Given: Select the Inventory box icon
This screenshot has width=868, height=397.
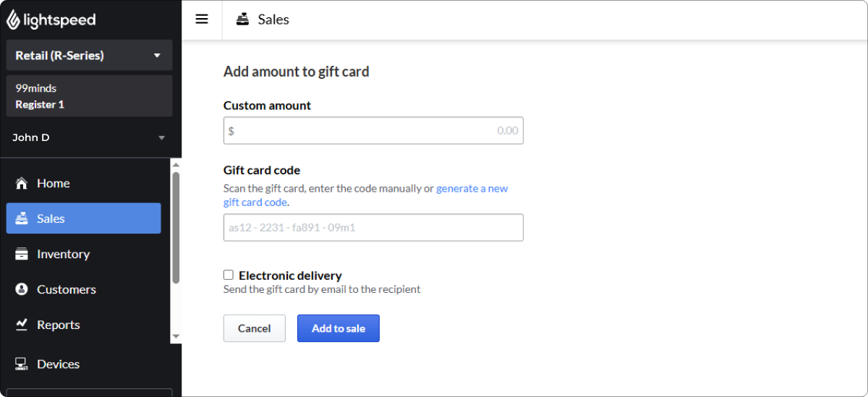Looking at the screenshot, I should click(22, 254).
